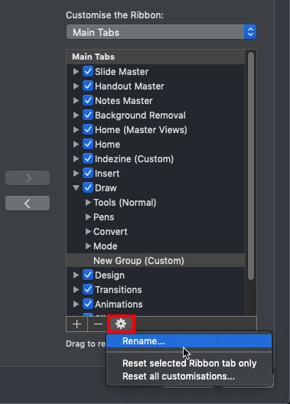Select the Animations row label
The height and width of the screenshot is (404, 290).
click(x=119, y=305)
